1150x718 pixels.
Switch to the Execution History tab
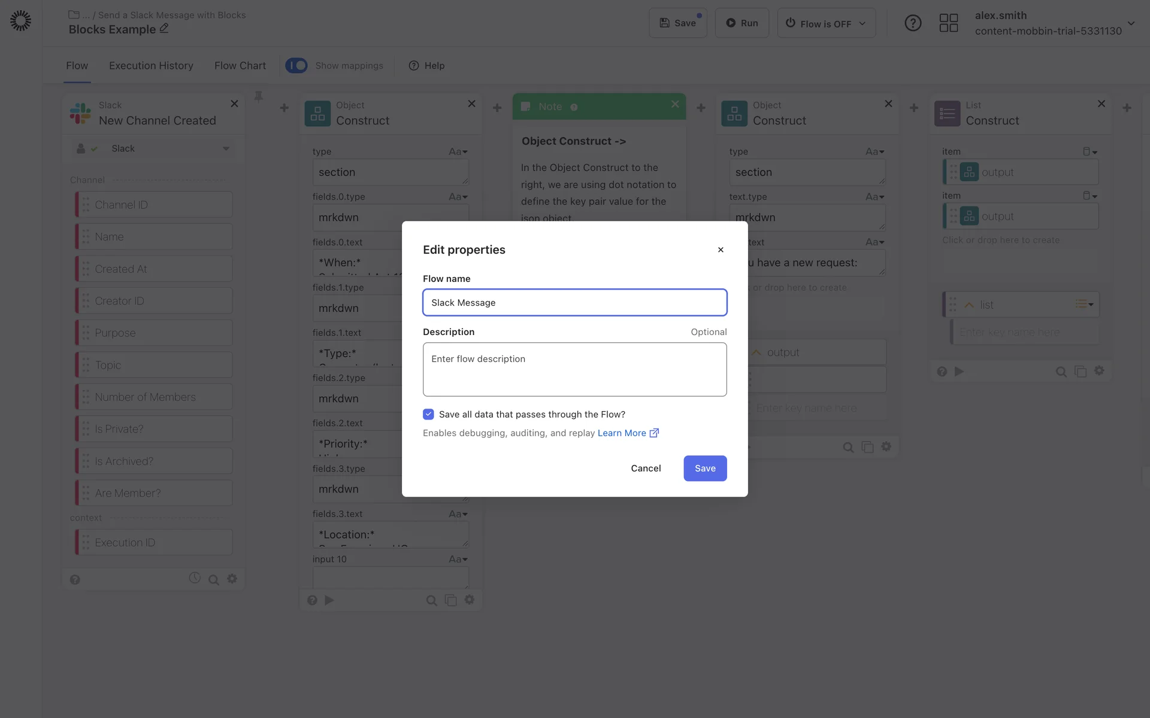151,66
